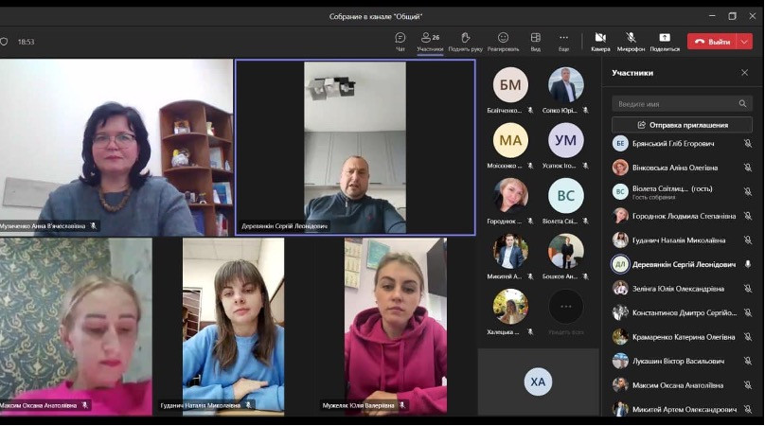
Task: Open the Вид layout options
Action: point(535,38)
